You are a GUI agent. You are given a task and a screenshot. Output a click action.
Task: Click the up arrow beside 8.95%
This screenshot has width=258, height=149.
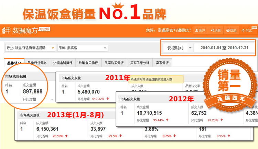coord(229,136)
